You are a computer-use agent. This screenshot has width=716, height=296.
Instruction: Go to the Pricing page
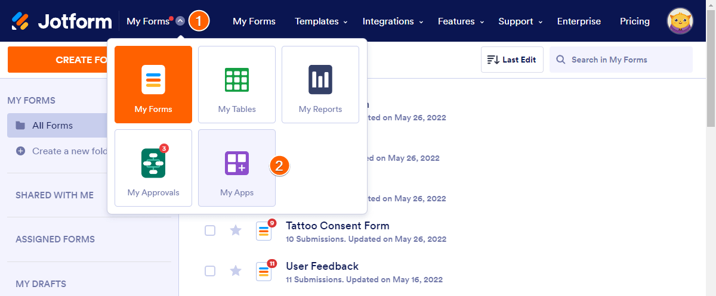coord(634,21)
